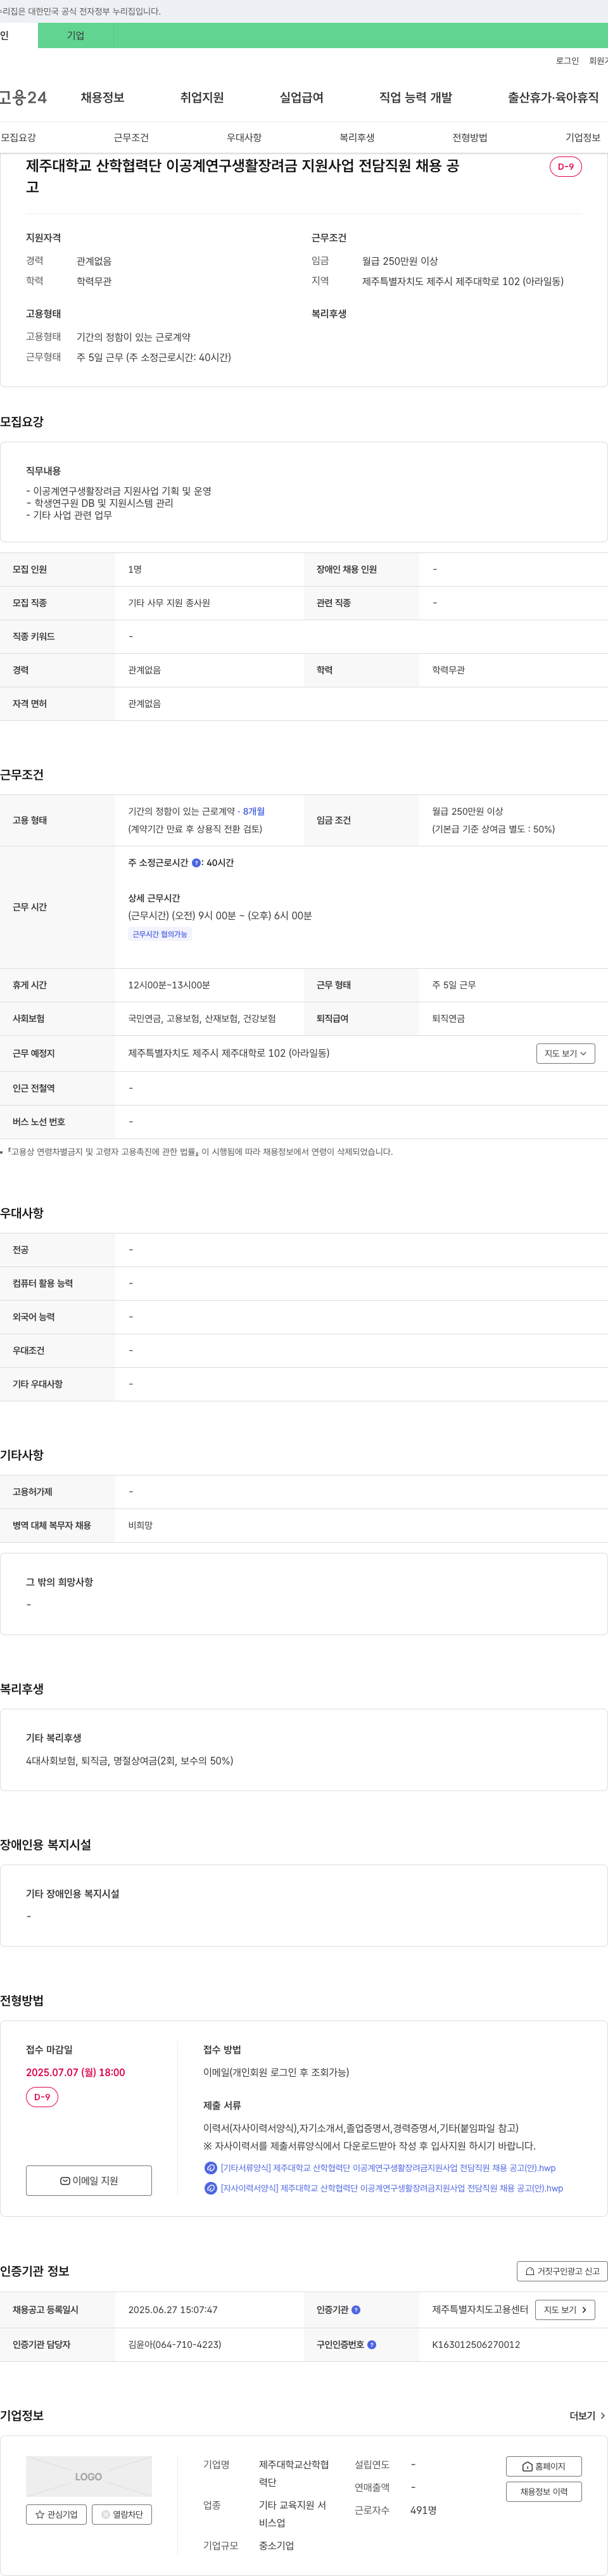Image resolution: width=608 pixels, height=2576 pixels.
Task: Click the 제주특별자치도고용센터 agency name
Action: (480, 2310)
